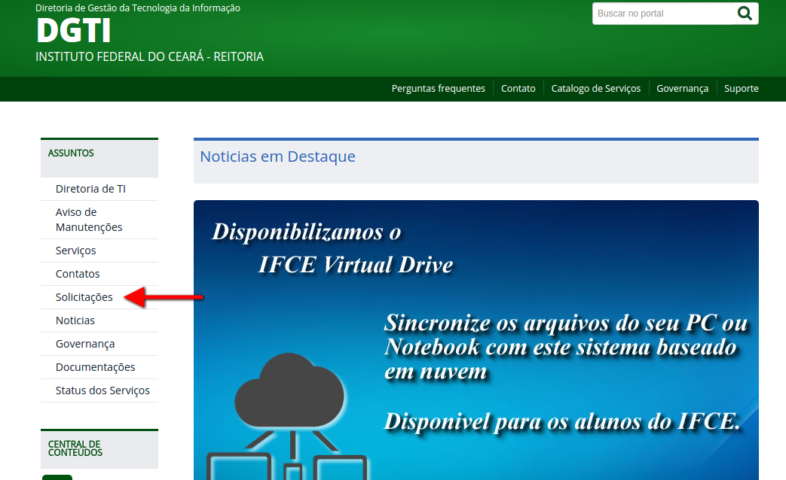Open the Suporte menu link

pos(741,89)
